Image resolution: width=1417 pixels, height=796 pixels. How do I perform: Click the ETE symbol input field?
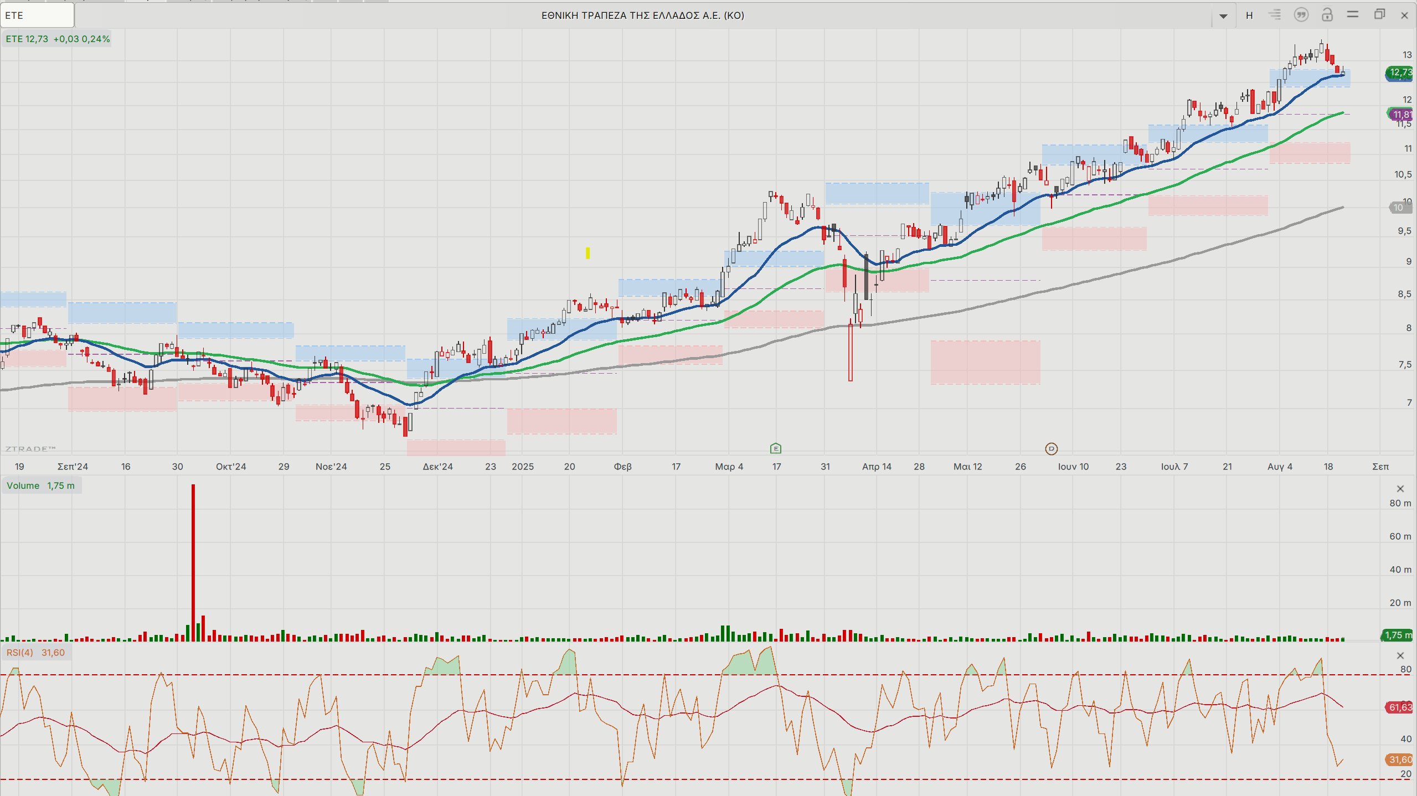[37, 15]
